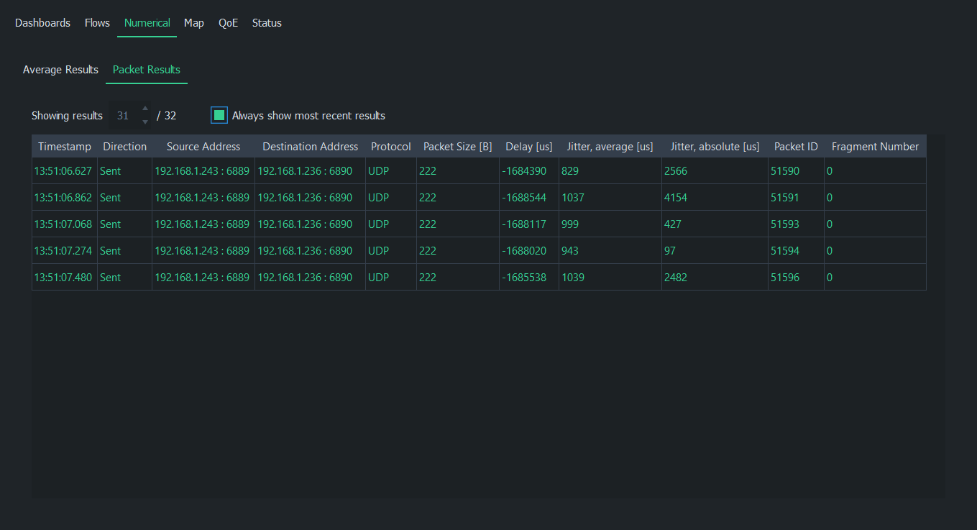
Task: Select the row with timestamp 13:51:07.068
Action: (x=63, y=224)
